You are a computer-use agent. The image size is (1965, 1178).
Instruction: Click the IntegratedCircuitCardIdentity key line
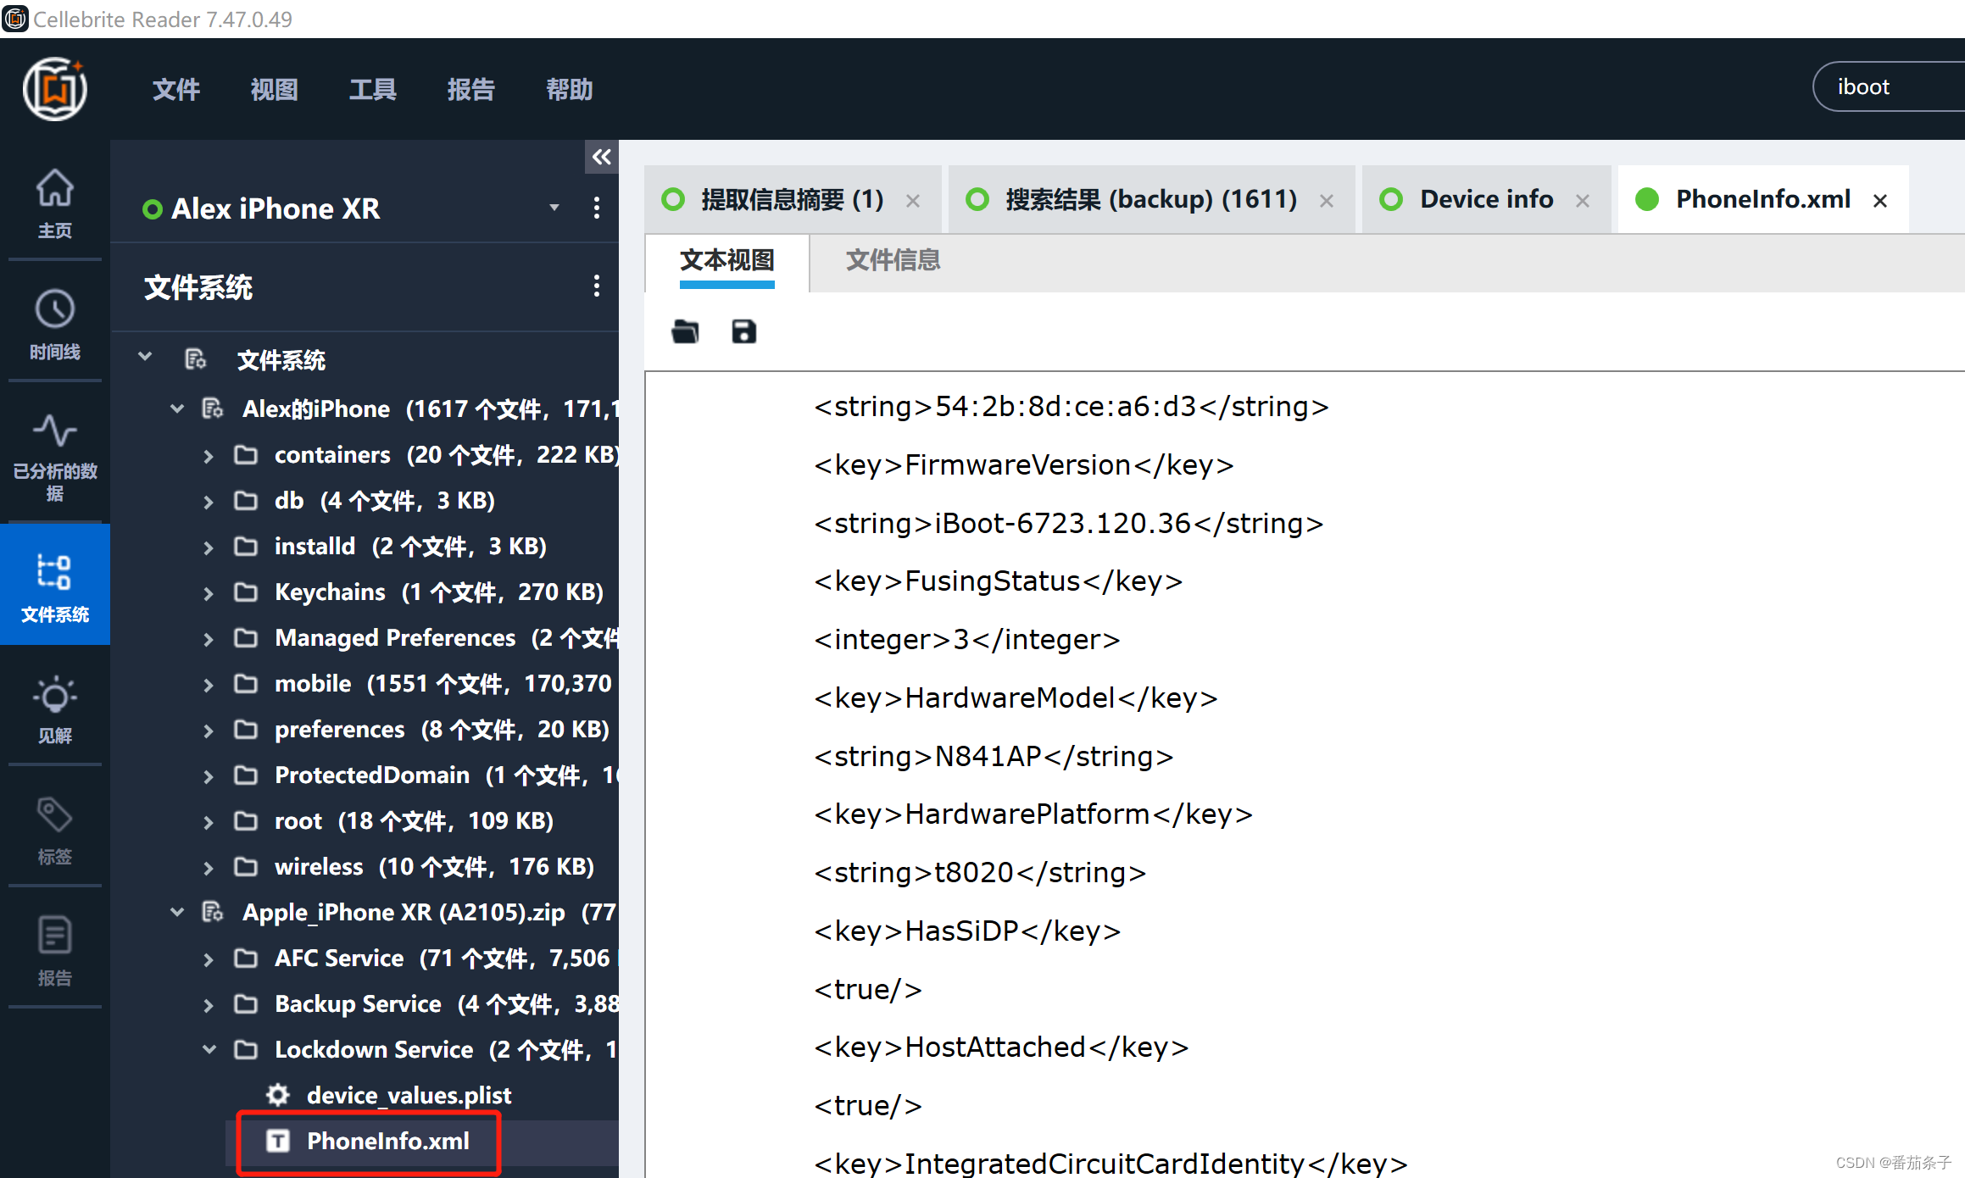coord(1111,1163)
